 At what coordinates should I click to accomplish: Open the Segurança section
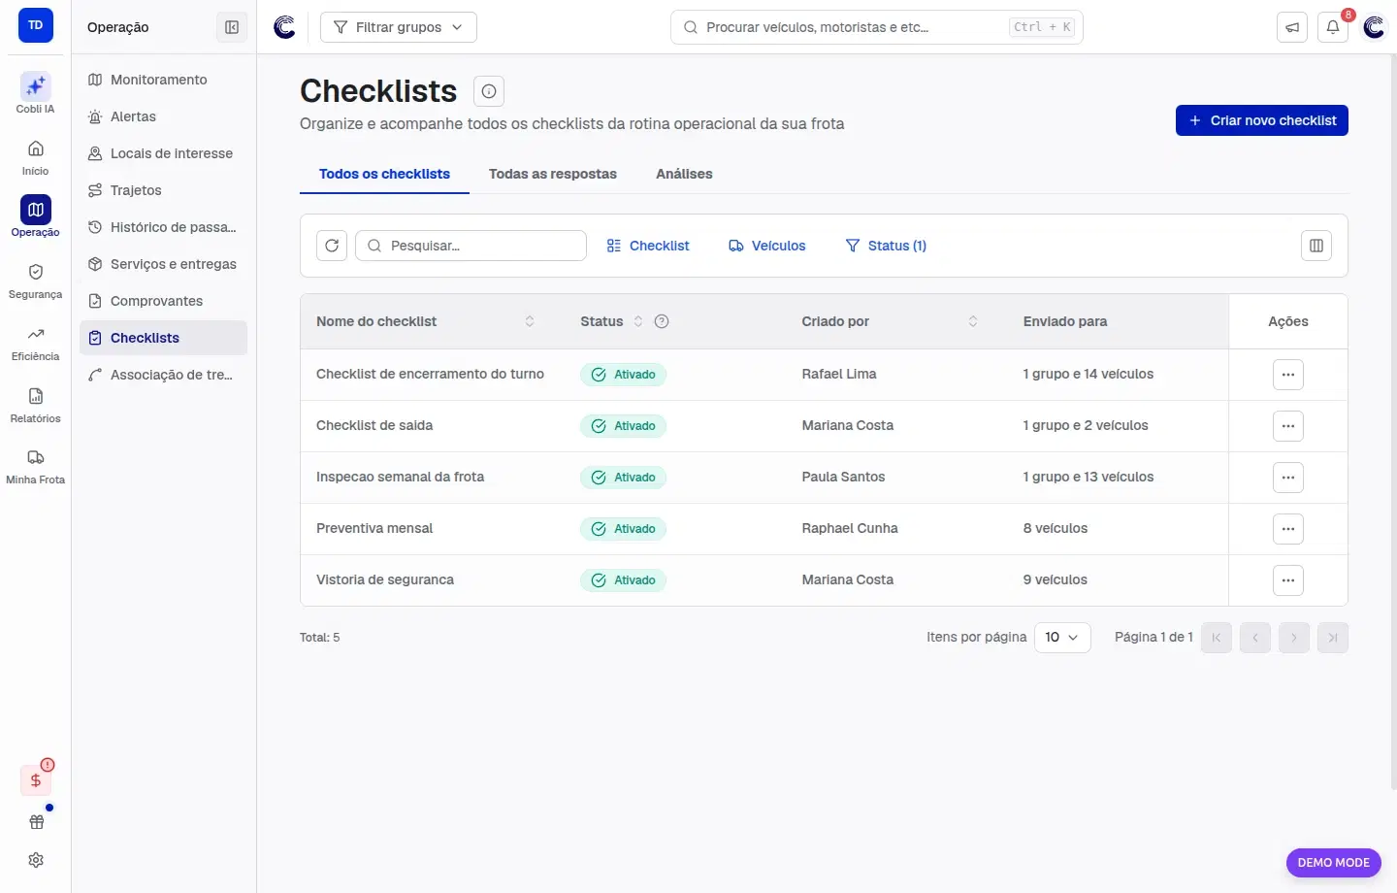[x=35, y=281]
